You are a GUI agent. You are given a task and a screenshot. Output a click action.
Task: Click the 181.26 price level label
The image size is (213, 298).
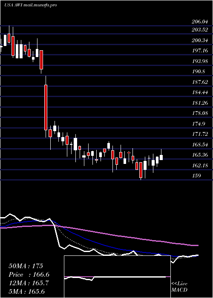tap(199, 103)
